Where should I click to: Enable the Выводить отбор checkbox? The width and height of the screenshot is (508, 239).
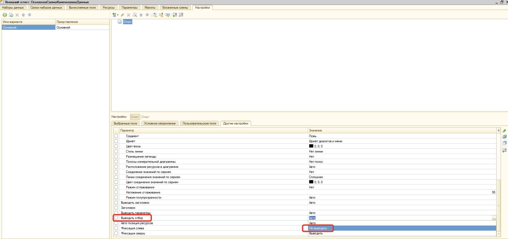[116, 218]
